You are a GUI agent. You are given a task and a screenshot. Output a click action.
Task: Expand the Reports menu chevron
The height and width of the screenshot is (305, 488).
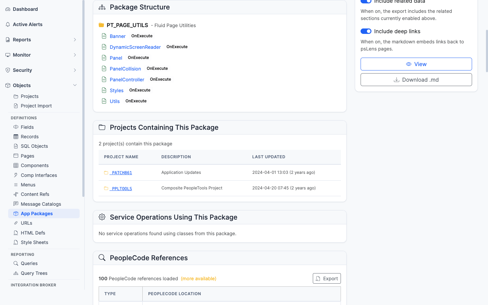point(75,40)
